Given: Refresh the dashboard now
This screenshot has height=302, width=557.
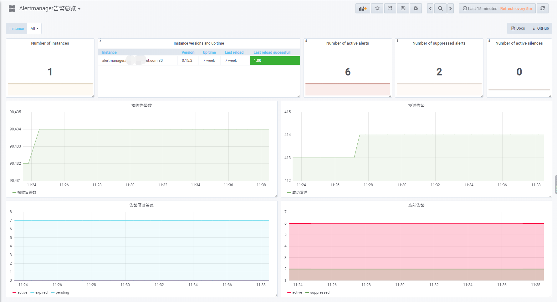Looking at the screenshot, I should (543, 8).
